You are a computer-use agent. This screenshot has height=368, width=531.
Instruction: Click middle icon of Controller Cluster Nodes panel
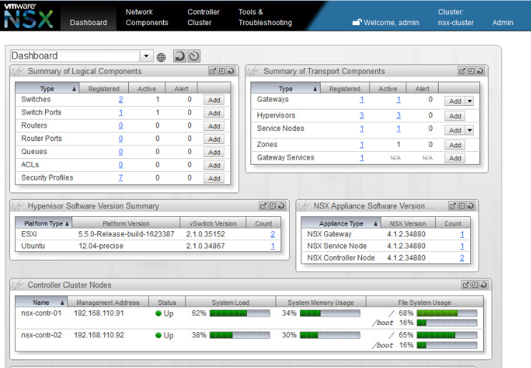point(475,285)
